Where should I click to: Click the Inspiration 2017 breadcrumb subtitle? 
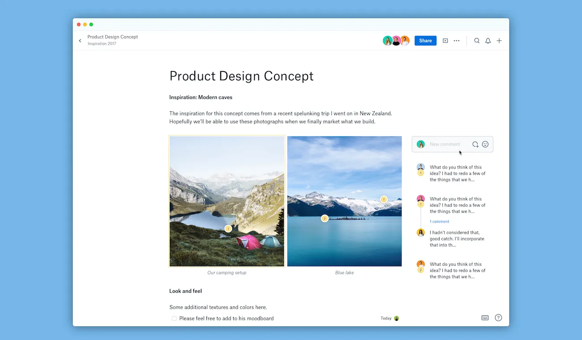tap(102, 43)
